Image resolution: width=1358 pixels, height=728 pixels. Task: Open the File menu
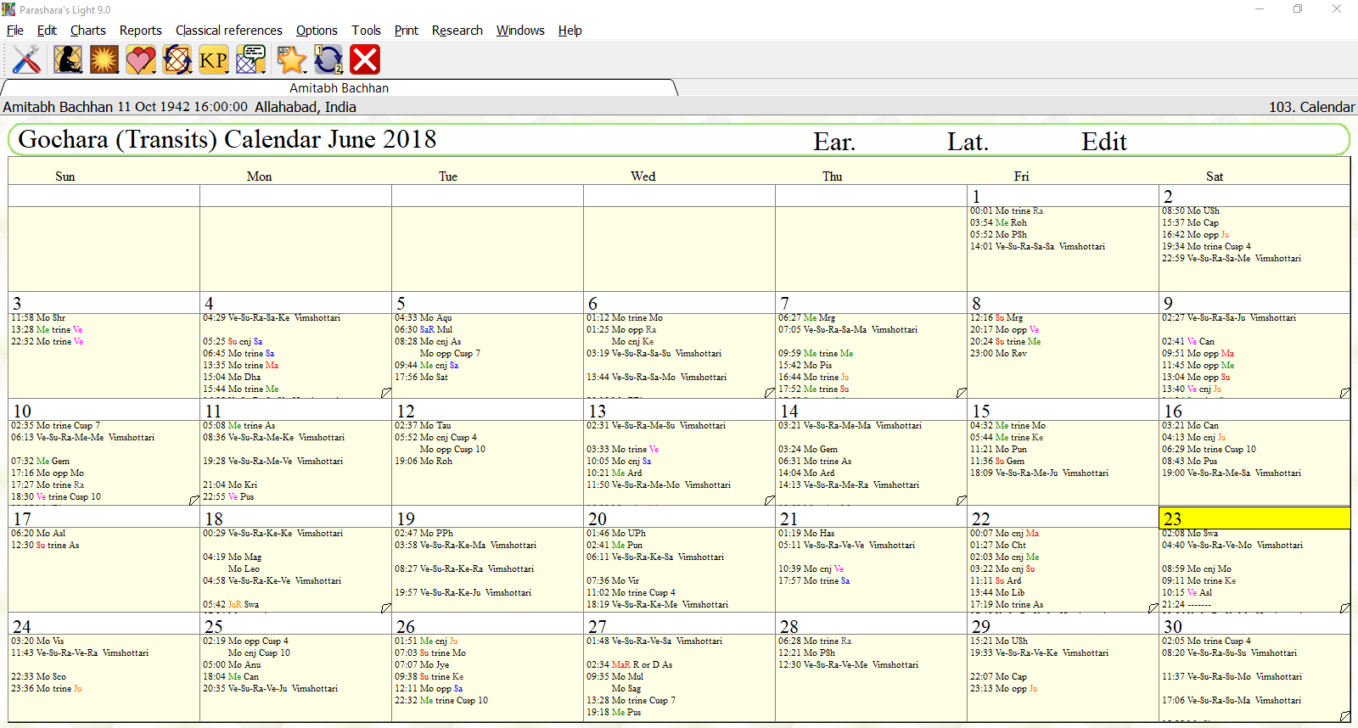pyautogui.click(x=15, y=31)
